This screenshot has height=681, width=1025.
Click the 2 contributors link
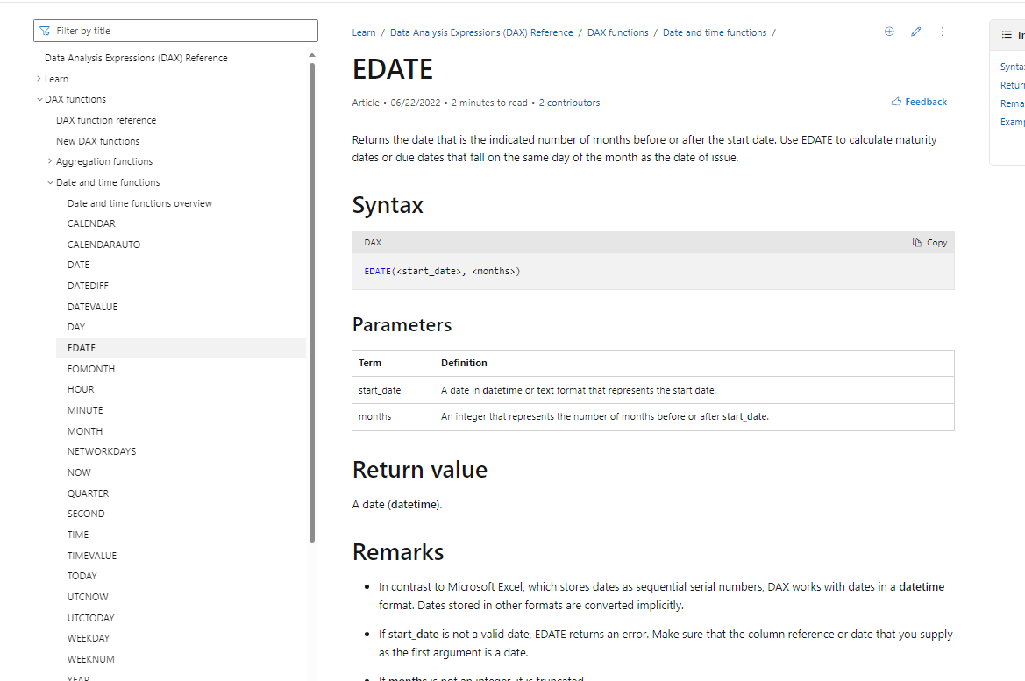coord(569,103)
